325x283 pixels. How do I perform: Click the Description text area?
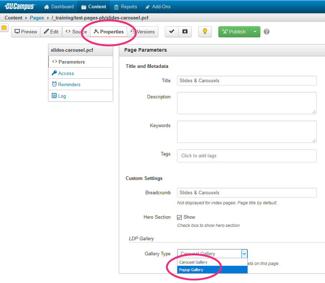[247, 103]
